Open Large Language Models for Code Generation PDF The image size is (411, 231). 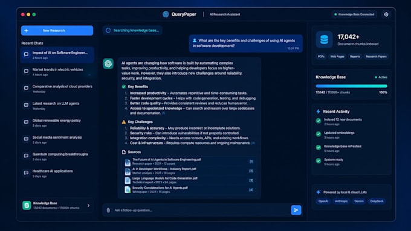pyautogui.click(x=189, y=180)
